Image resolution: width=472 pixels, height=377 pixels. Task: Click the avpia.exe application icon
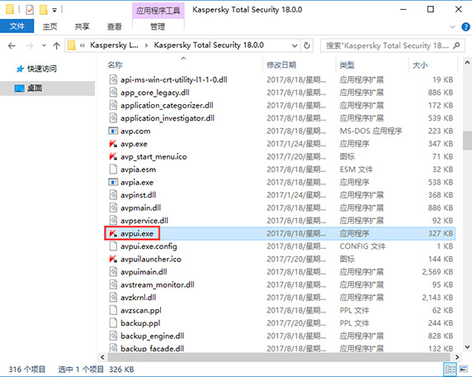pos(113,182)
